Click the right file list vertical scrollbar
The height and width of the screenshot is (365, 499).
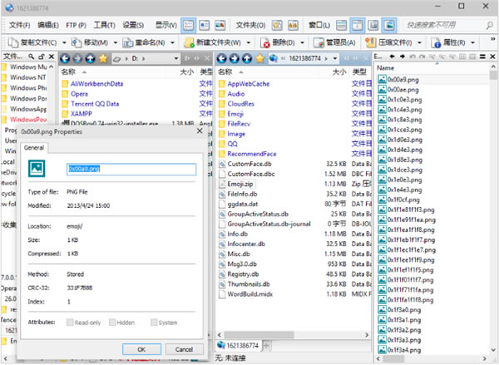tap(494, 208)
